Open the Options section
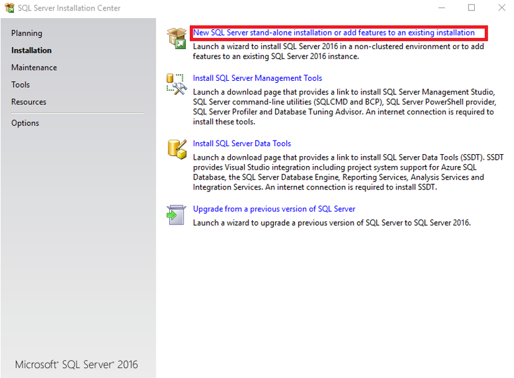514x378 pixels. point(26,123)
